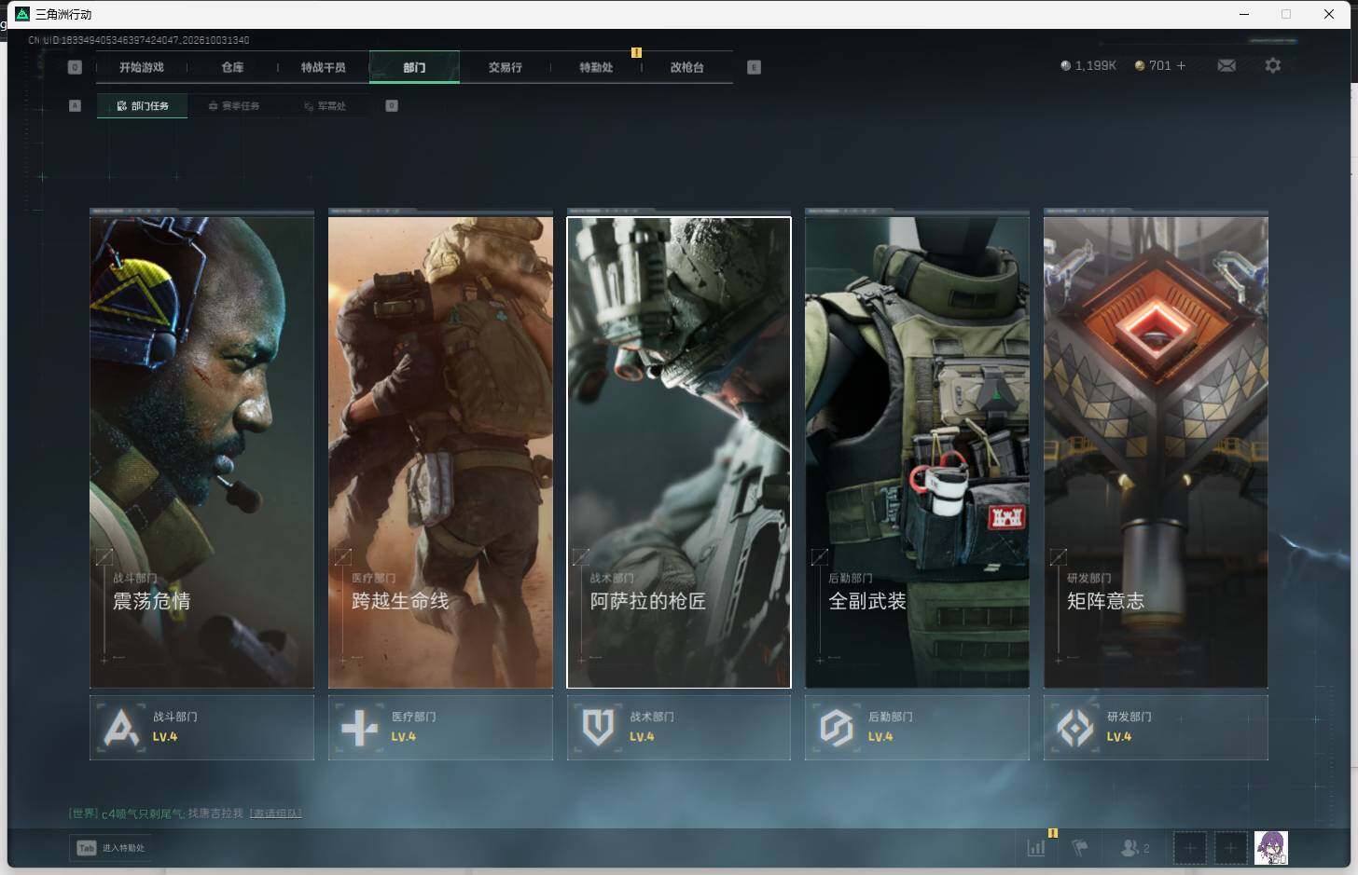Image resolution: width=1358 pixels, height=875 pixels.
Task: Select the 军需处 sub-tab
Action: (x=325, y=106)
